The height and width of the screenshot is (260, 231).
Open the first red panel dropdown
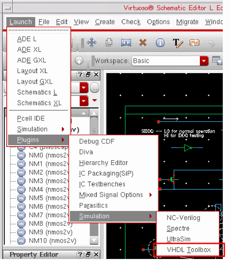pyautogui.click(x=84, y=87)
